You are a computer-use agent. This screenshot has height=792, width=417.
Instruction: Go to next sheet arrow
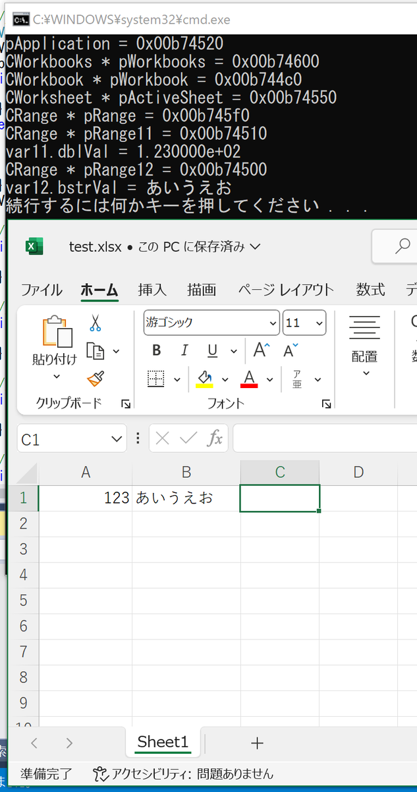[69, 743]
